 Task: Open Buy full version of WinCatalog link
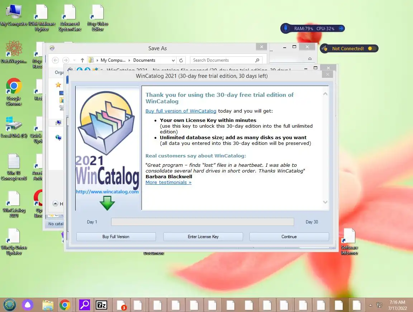coord(181,111)
